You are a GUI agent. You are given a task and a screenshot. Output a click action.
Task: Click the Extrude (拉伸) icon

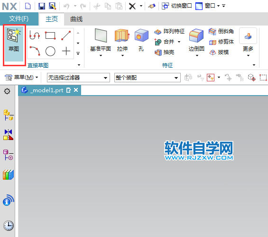(x=122, y=35)
